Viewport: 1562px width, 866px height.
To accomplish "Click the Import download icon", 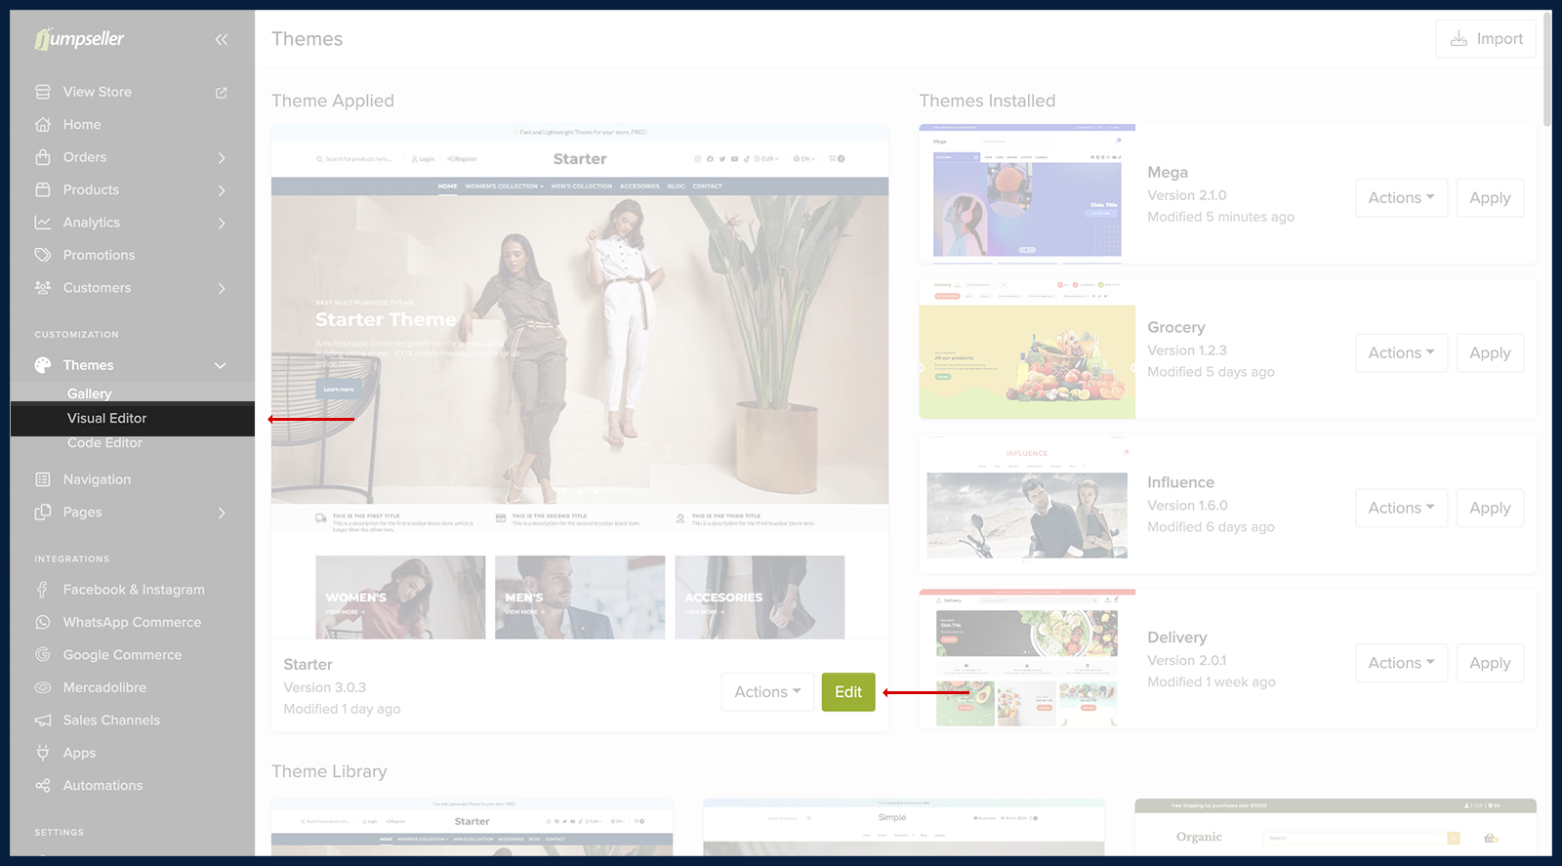I will pos(1459,39).
